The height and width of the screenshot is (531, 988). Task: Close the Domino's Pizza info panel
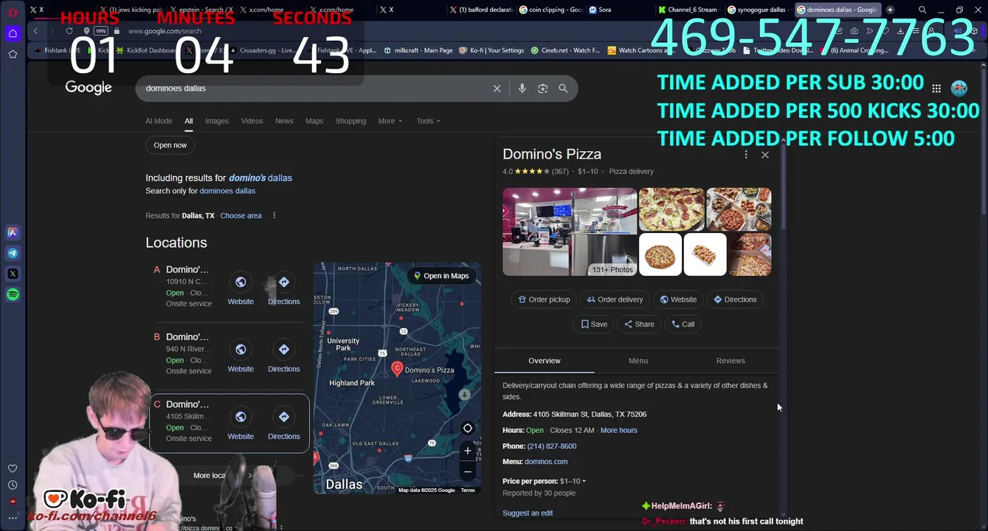765,155
